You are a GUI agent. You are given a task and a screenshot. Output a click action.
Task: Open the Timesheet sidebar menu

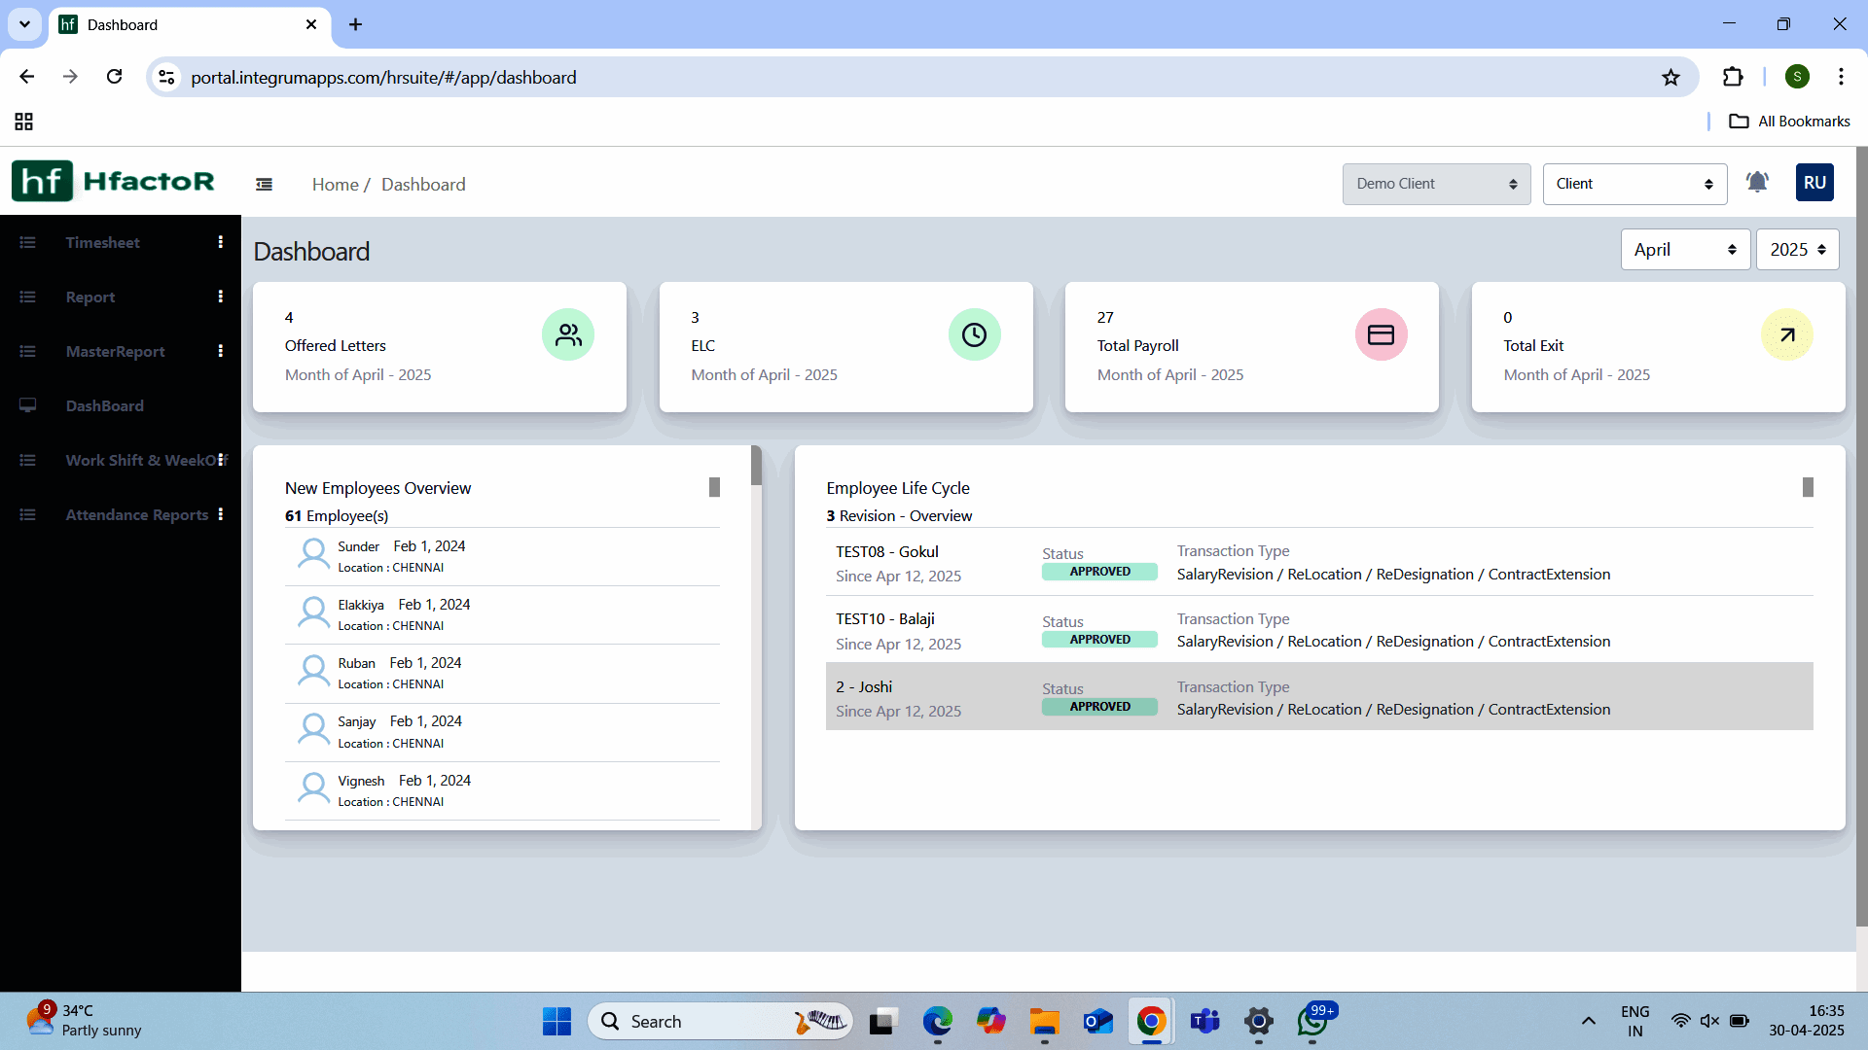pos(103,243)
